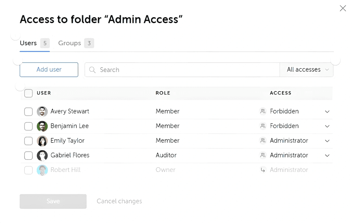Screen dimensions: 352x223
Task: Click the Administrator access label for Robert Hill
Action: point(289,170)
